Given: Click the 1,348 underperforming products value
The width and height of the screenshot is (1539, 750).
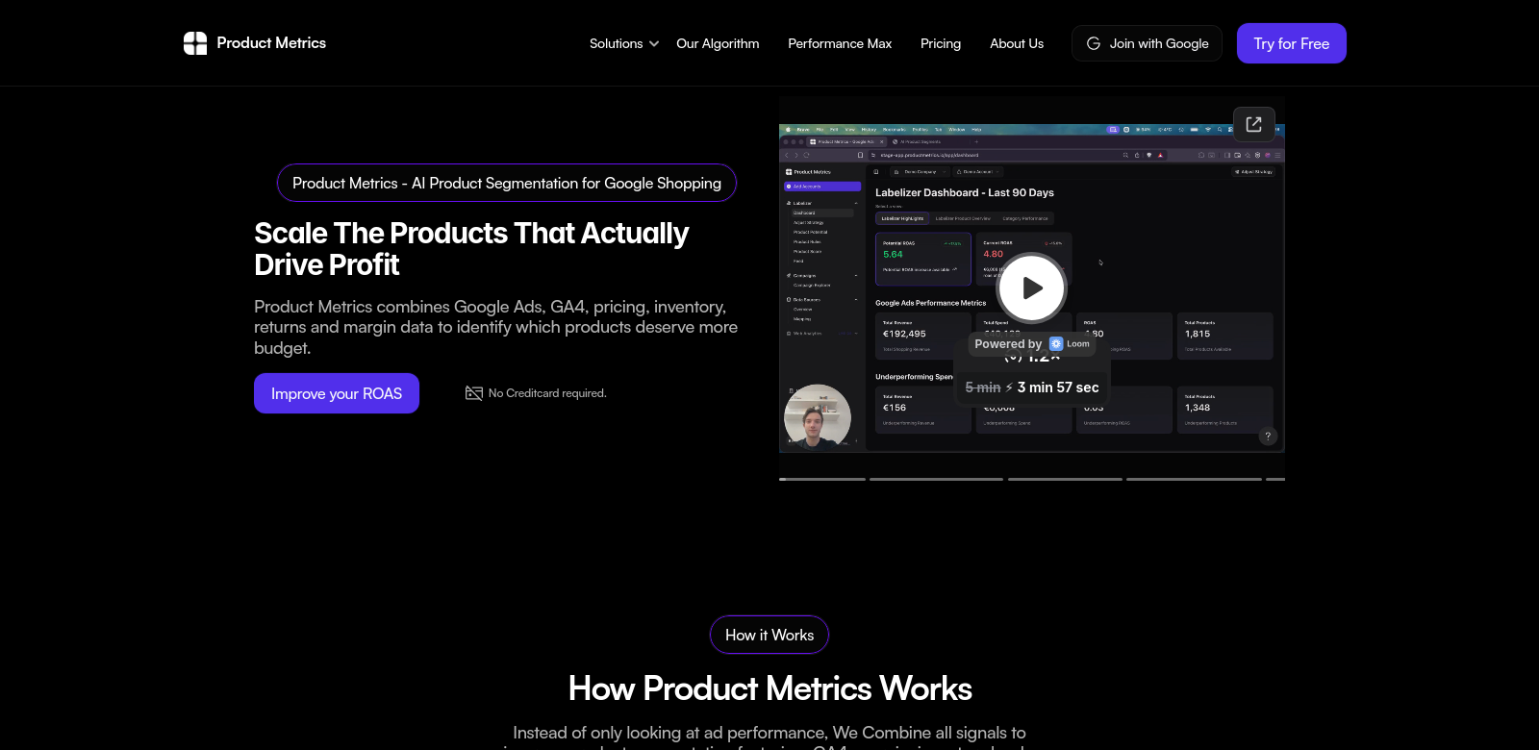Looking at the screenshot, I should tap(1198, 408).
